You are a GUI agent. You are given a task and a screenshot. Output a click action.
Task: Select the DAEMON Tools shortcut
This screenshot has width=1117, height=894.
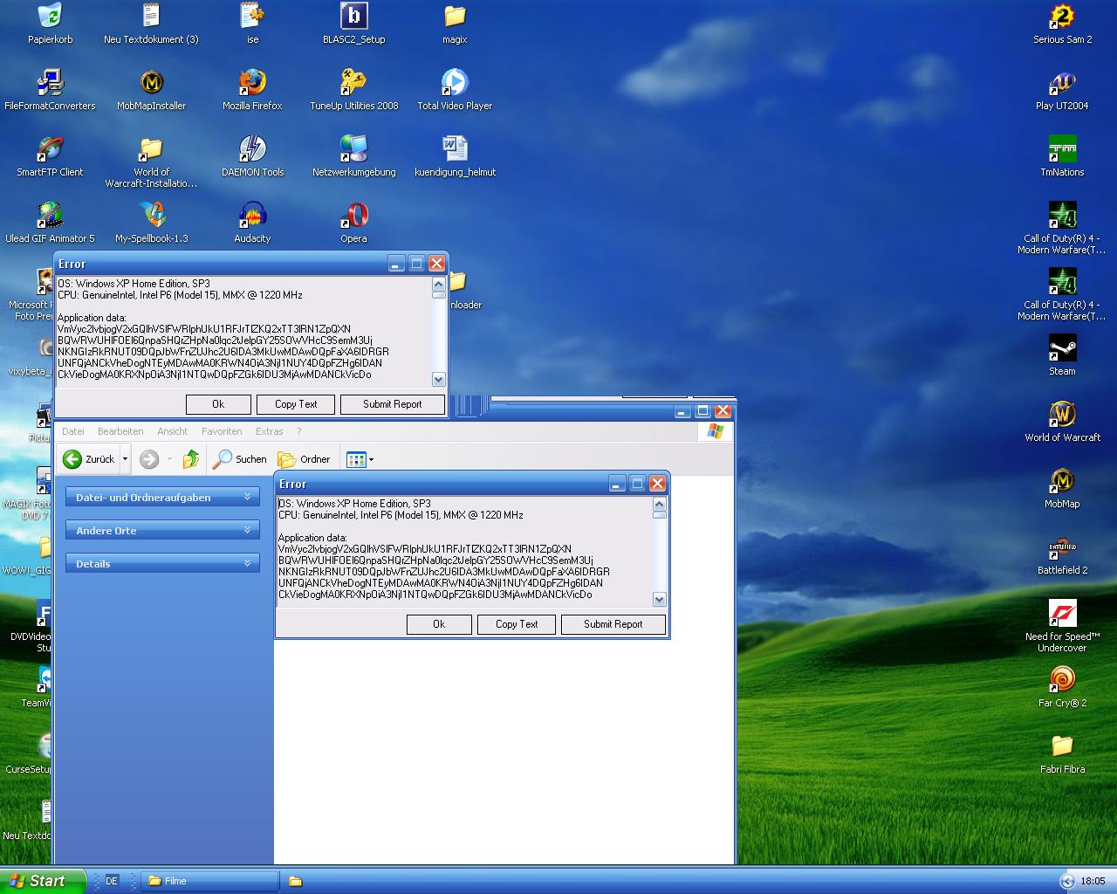click(252, 156)
